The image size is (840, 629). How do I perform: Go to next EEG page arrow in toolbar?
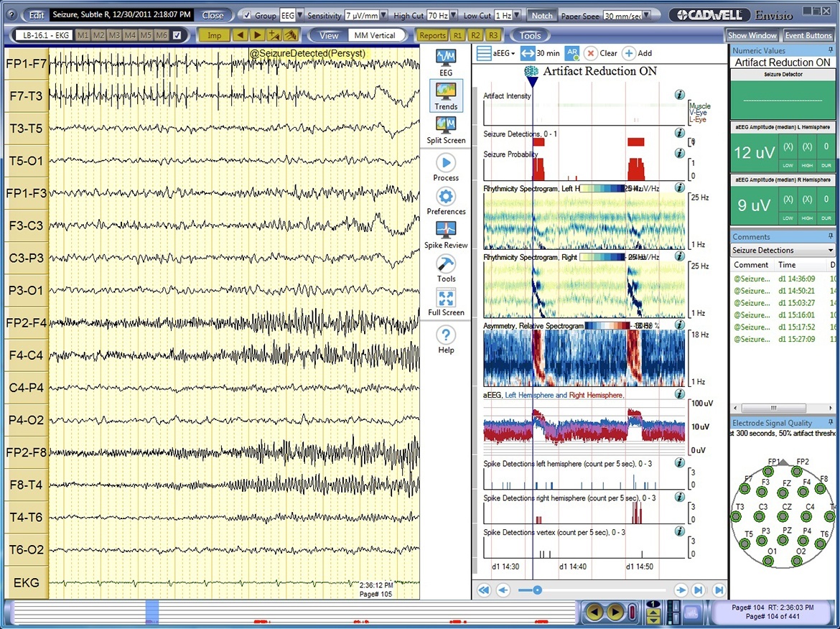click(257, 35)
